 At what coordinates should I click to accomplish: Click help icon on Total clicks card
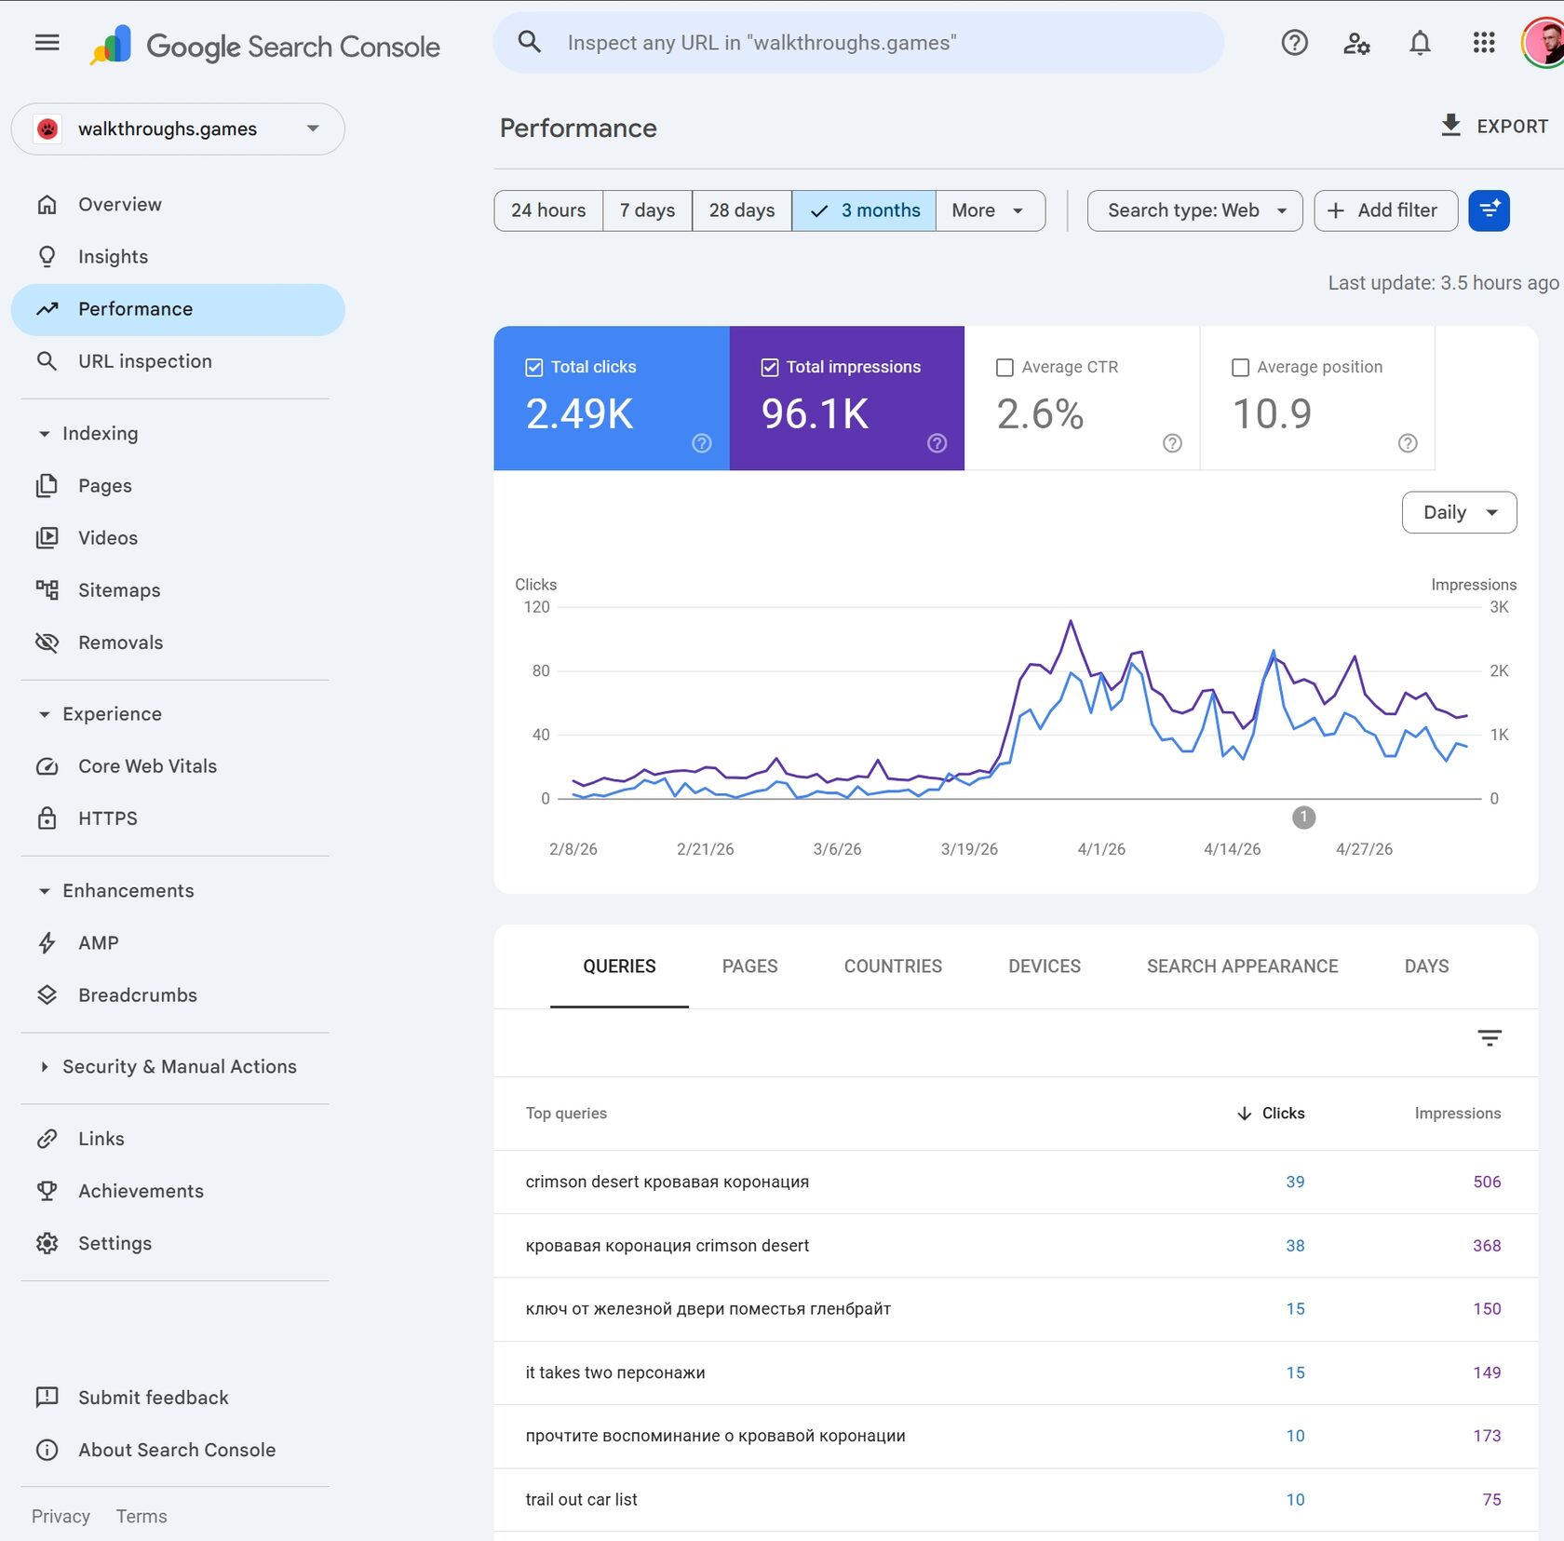click(x=702, y=443)
